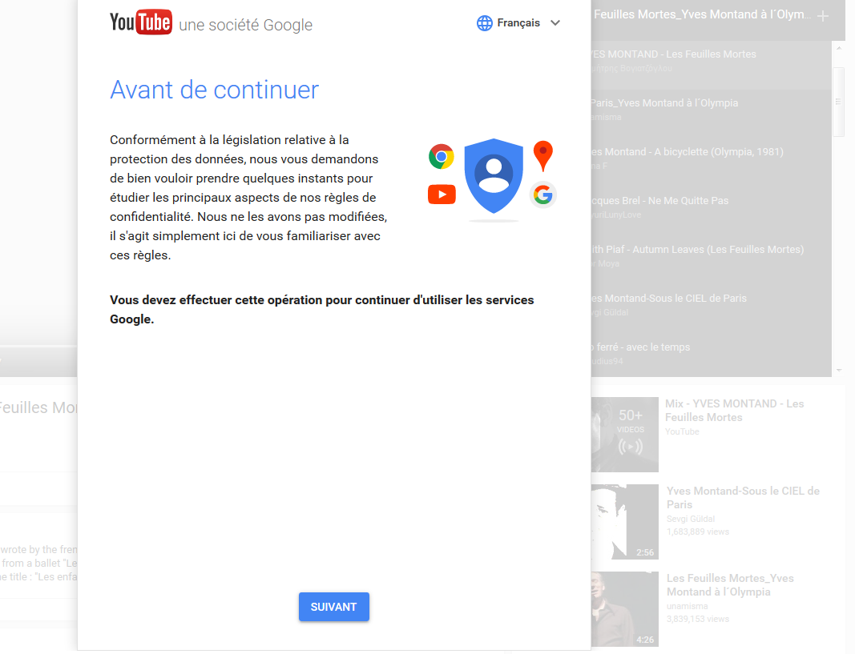Open Mix - YVES MONTAND - Les Feuilles Mortes title
Image resolution: width=855 pixels, height=654 pixels.
[734, 411]
